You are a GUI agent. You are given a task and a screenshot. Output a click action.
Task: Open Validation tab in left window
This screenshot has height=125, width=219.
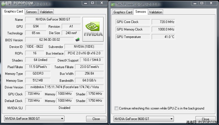46,12
